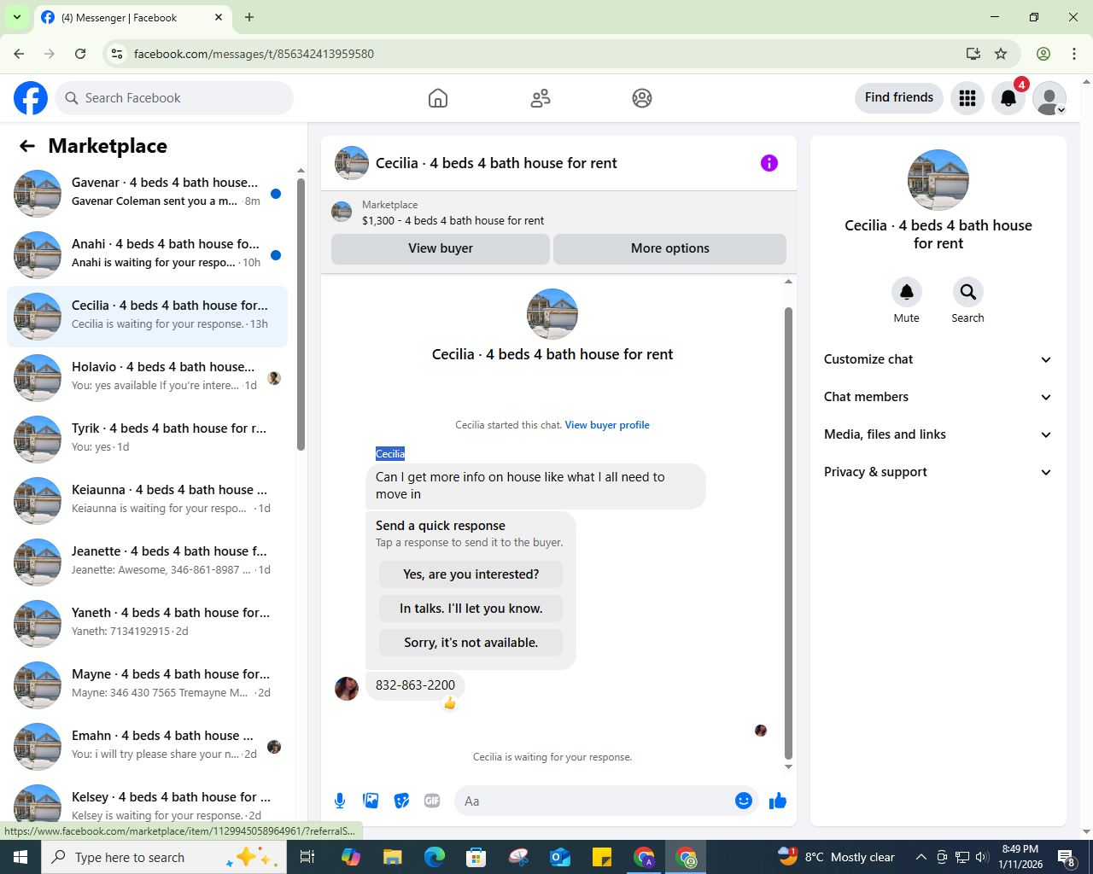Screen dimensions: 1093x874
Task: Search within the conversation using the magnifier
Action: (967, 292)
